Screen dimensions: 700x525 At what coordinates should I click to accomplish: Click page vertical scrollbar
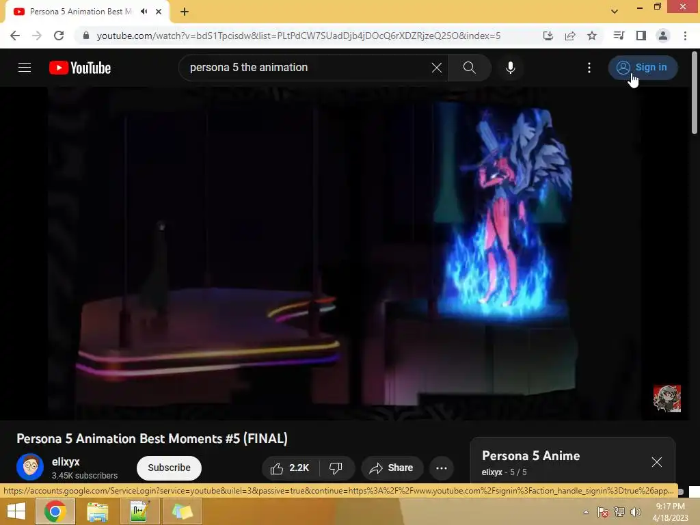[695, 93]
